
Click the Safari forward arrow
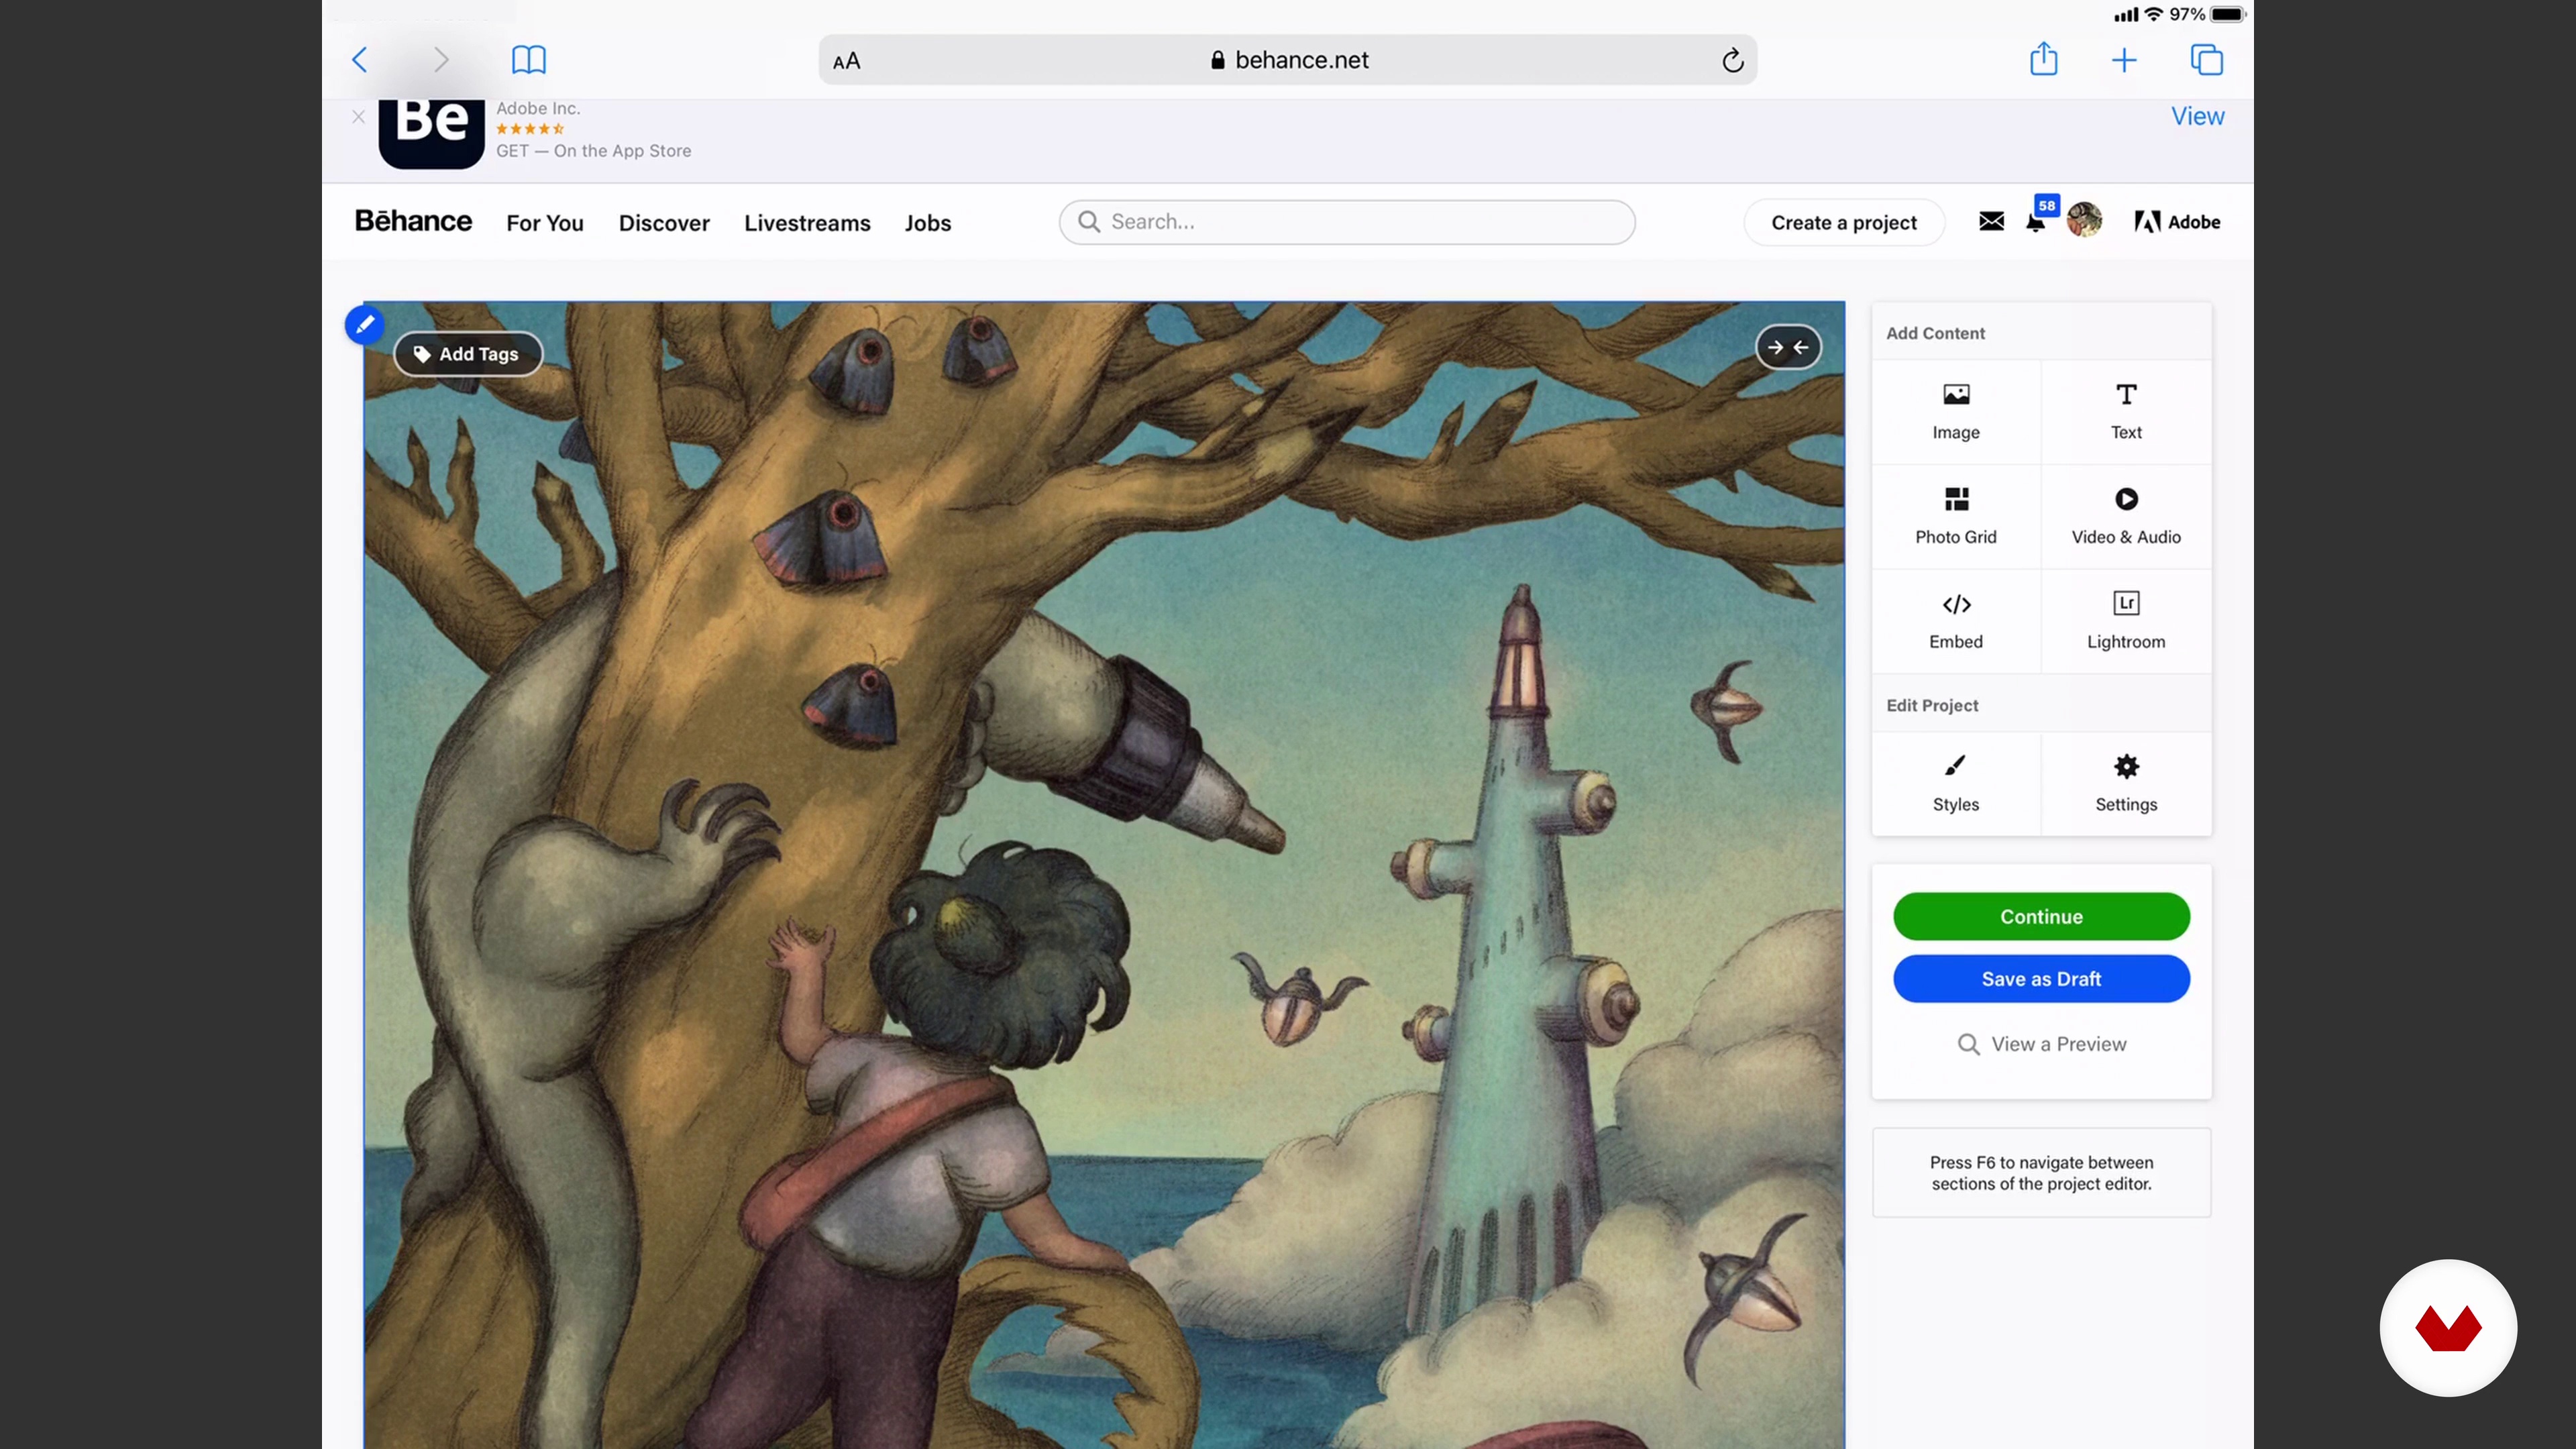441,60
